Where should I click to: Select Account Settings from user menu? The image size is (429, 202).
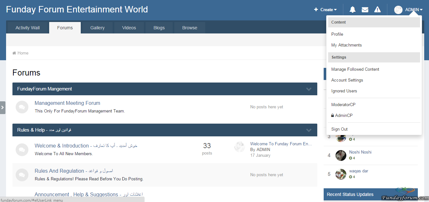point(347,80)
